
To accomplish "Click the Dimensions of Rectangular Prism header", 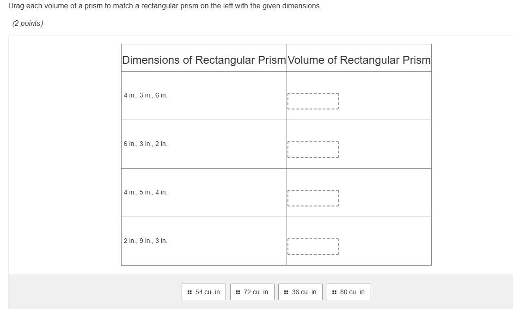I will 204,60.
